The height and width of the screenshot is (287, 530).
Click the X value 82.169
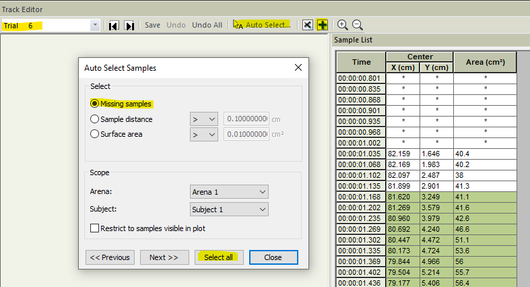403,164
